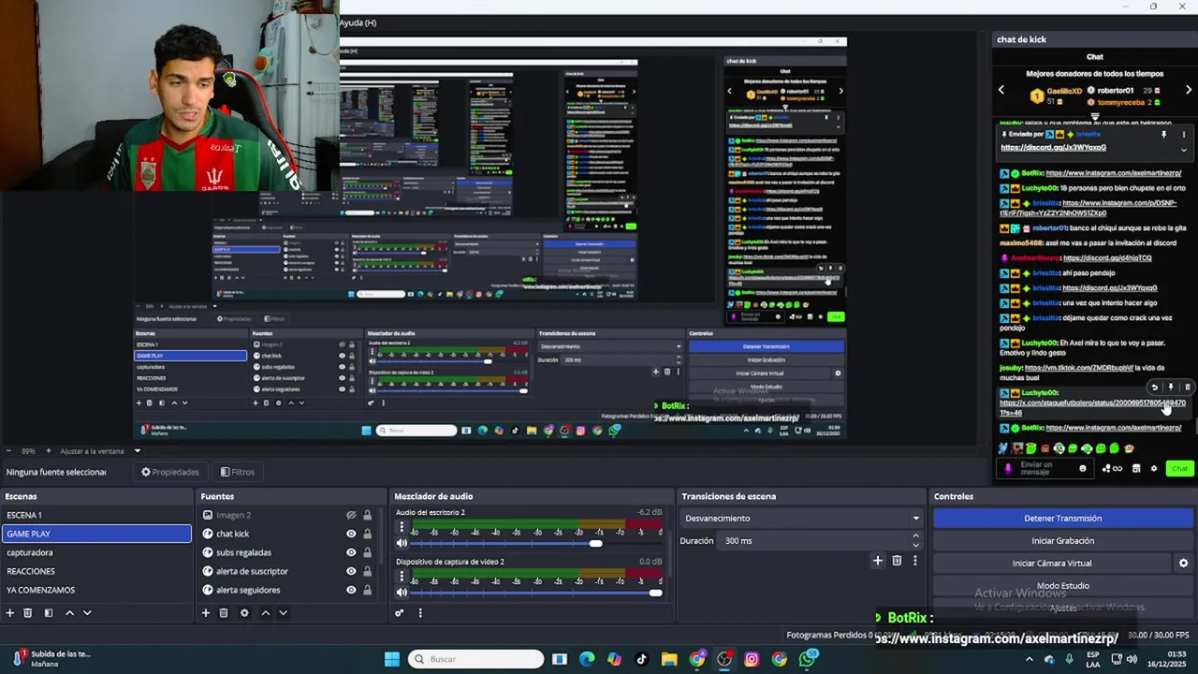Hide alerta seguidores source
This screenshot has height=674, width=1198.
tap(351, 590)
